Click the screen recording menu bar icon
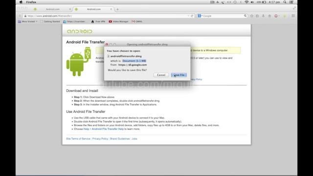 (x=212, y=2)
